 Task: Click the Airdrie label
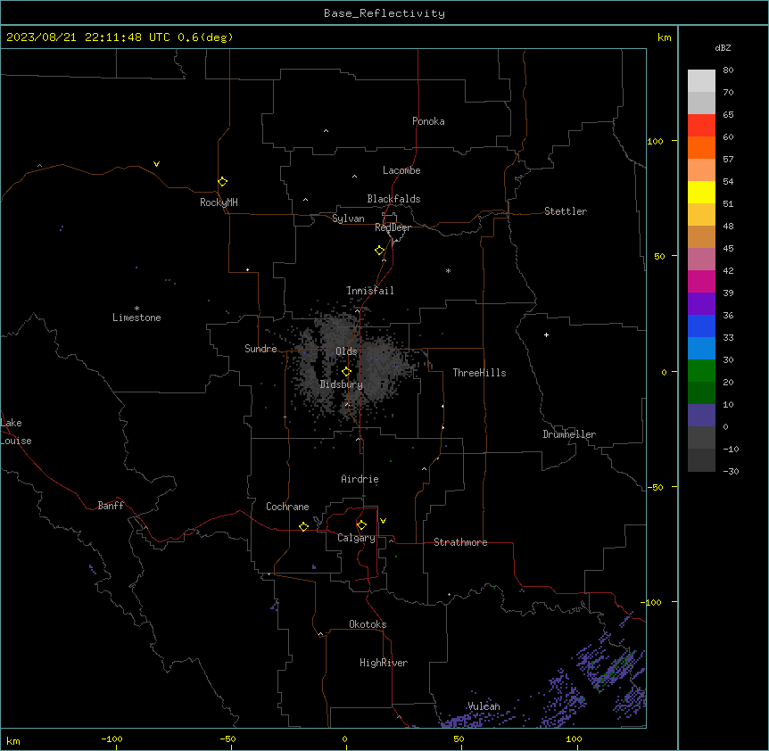360,479
